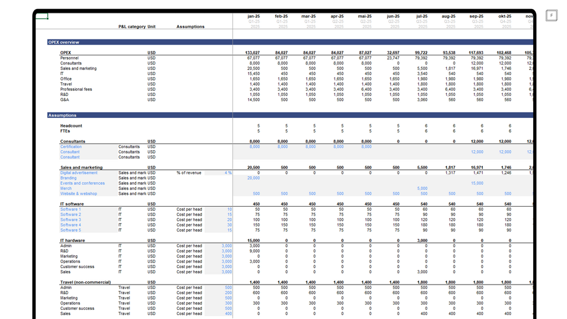Select Branding value 20,000 in jan-25
The image size is (567, 319).
click(x=253, y=178)
